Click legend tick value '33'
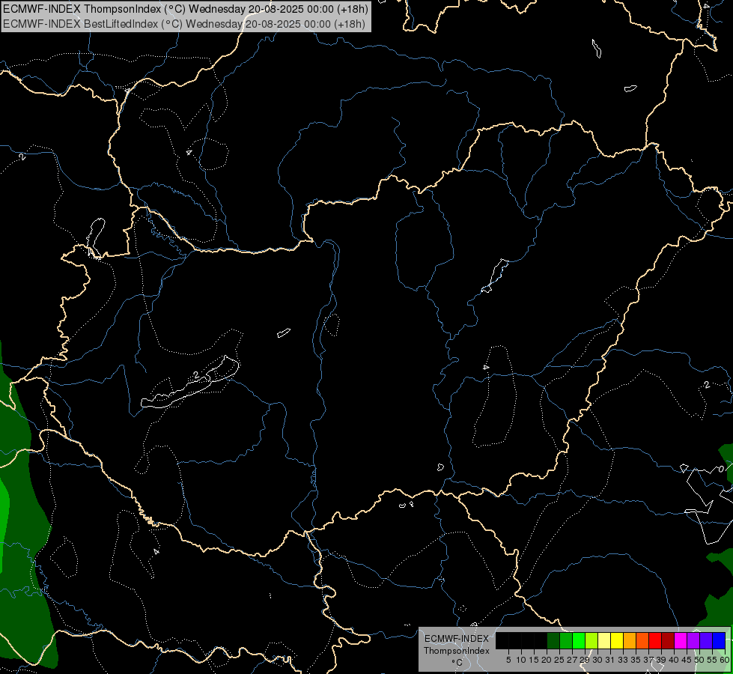The height and width of the screenshot is (674, 733). [x=623, y=660]
